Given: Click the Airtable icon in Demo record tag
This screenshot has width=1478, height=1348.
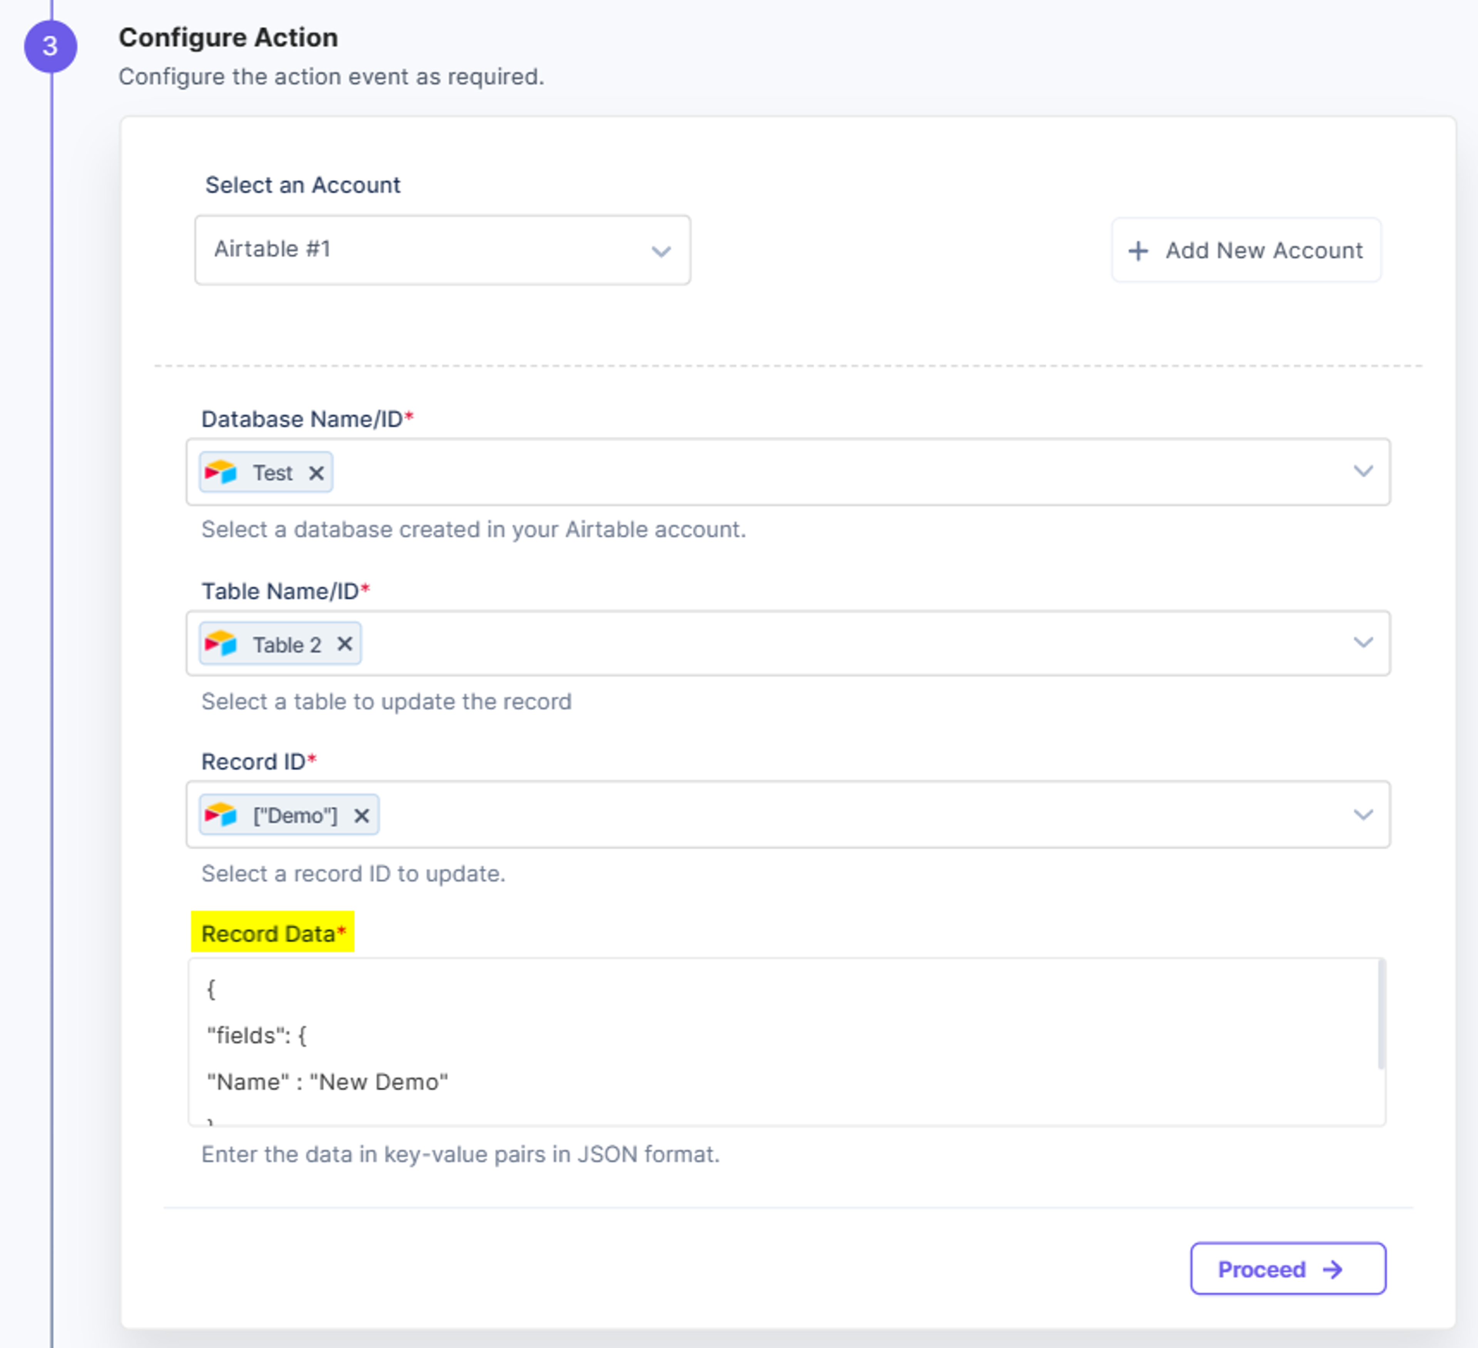Looking at the screenshot, I should 221,815.
